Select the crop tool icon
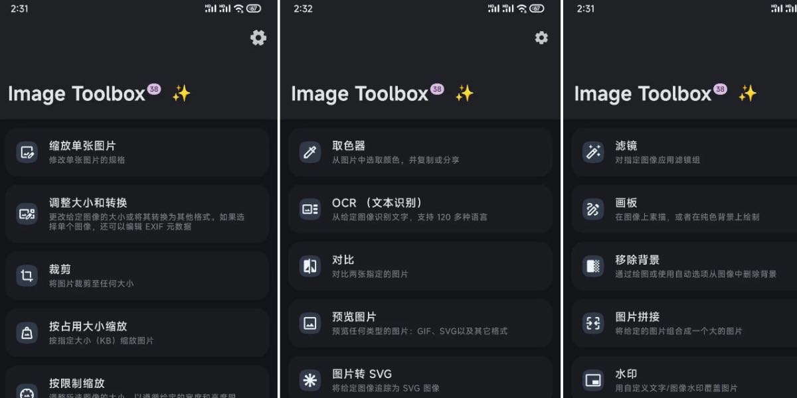This screenshot has width=797, height=398. click(27, 275)
